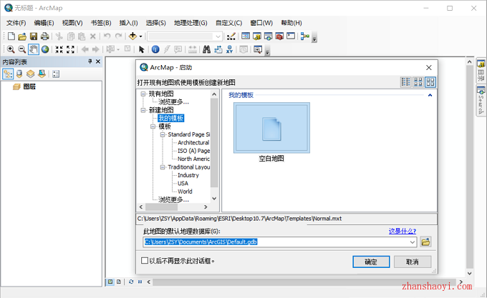Open the map scale combo box
The image size is (487, 298).
click(185, 36)
